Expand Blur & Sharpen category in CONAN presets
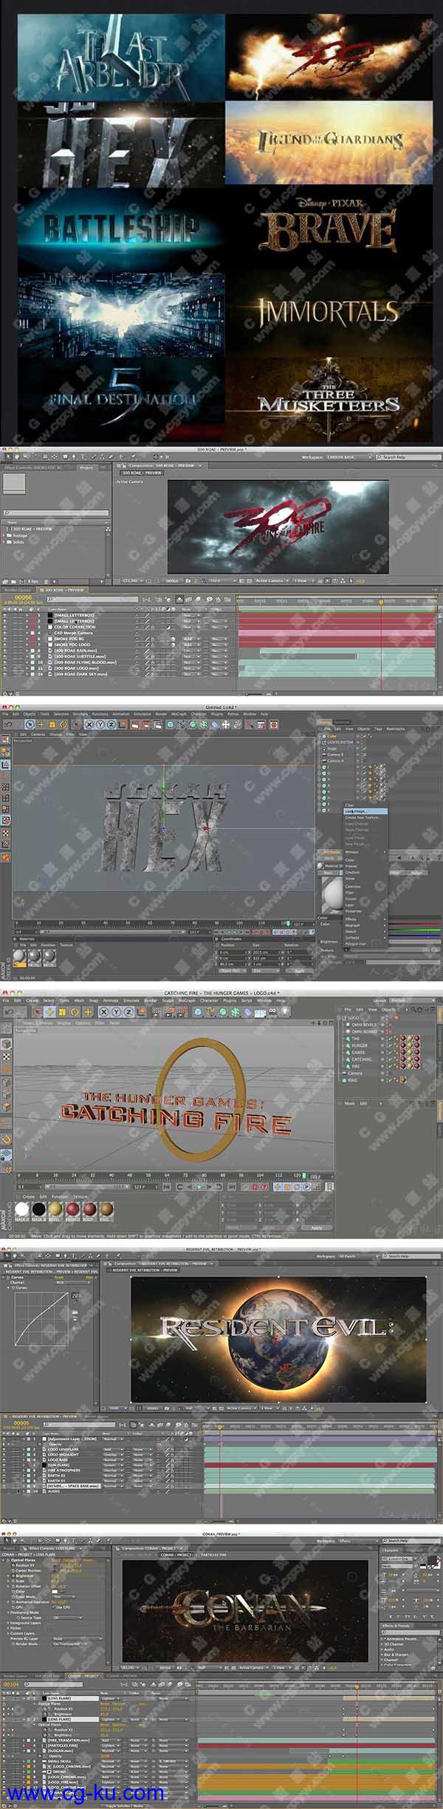This screenshot has height=1809, width=443. coord(383,1654)
